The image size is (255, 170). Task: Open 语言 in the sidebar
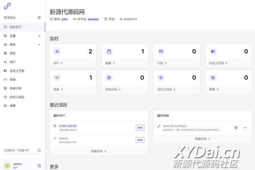point(12,53)
